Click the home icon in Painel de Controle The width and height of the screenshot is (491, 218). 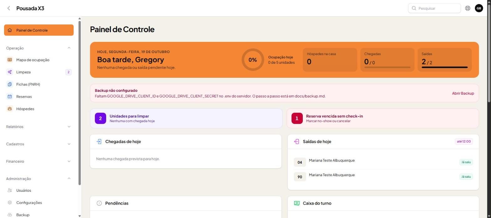tap(10, 30)
